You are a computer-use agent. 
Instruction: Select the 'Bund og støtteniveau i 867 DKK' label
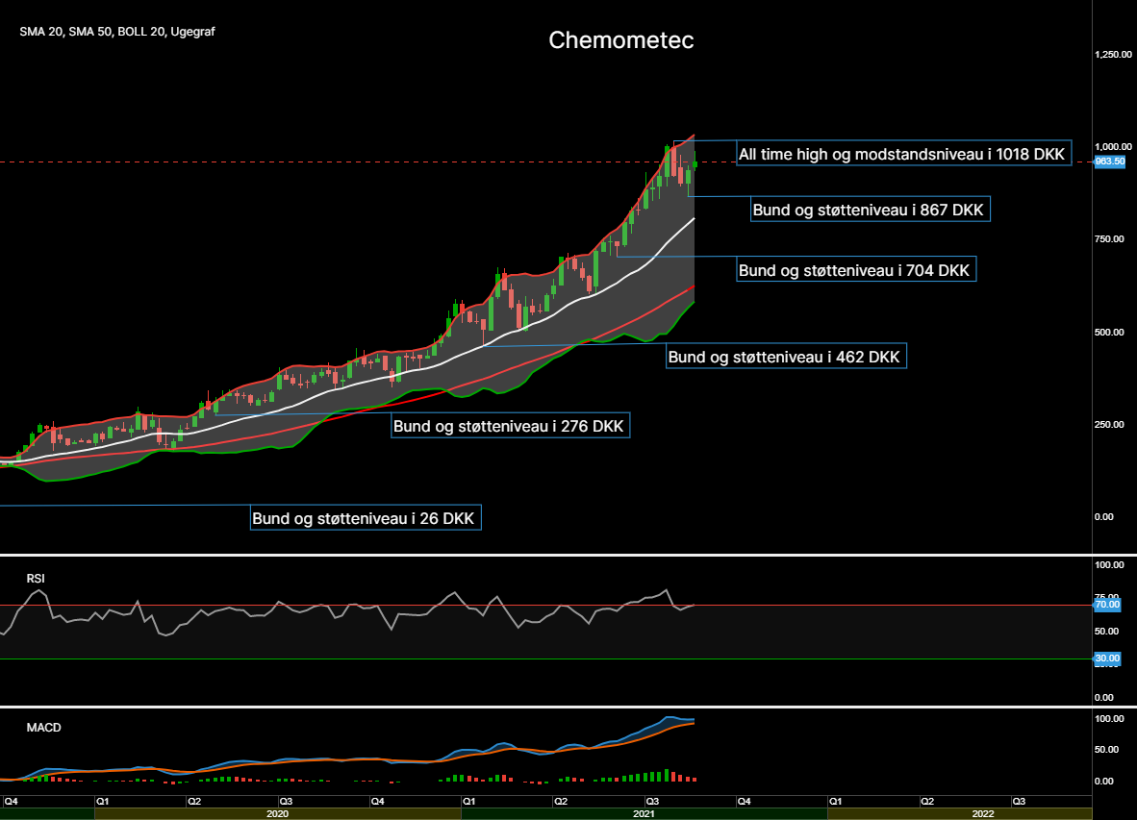click(x=871, y=210)
